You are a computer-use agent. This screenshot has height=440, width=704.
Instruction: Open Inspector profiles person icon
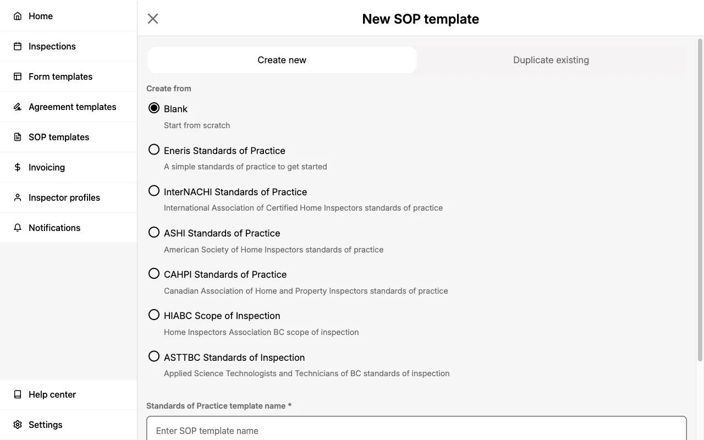coord(17,197)
